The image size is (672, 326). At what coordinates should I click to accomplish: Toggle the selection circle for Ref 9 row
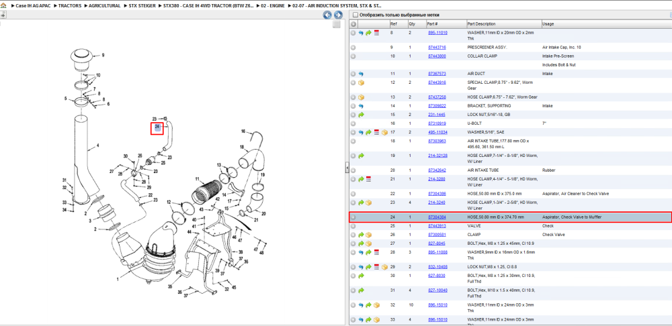[353, 48]
